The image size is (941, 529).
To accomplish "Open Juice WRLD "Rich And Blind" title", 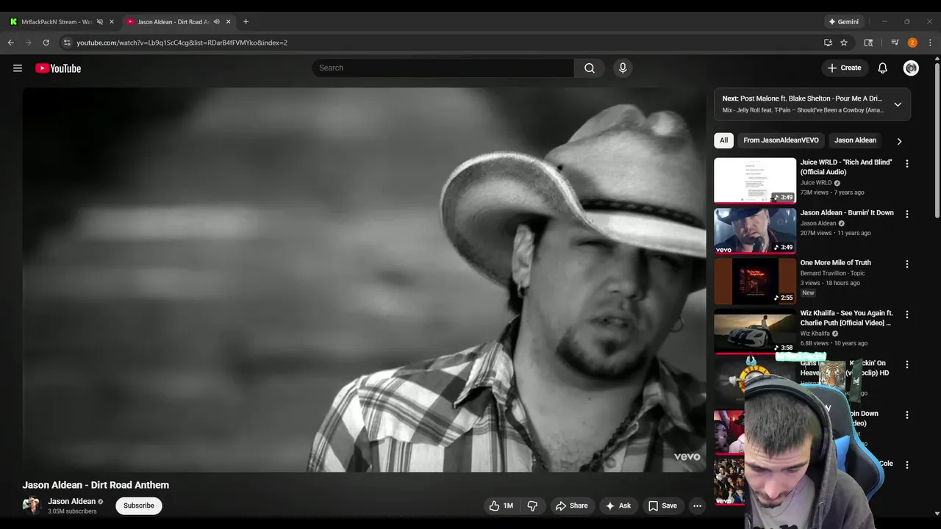I will (x=846, y=167).
